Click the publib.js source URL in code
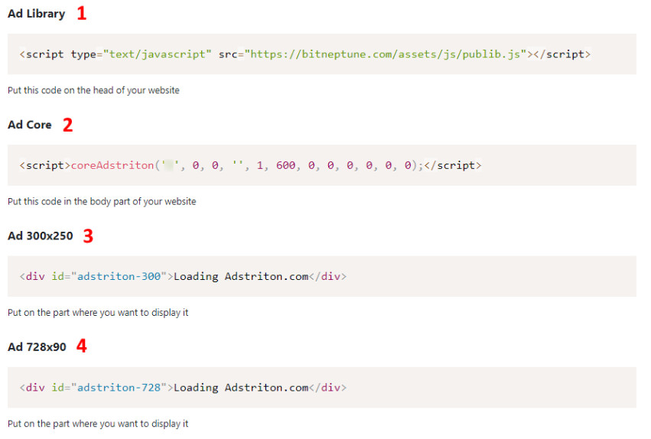Image resolution: width=651 pixels, height=439 pixels. point(387,54)
